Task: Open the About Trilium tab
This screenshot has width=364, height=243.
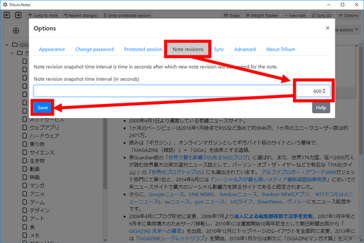Action: [281, 49]
